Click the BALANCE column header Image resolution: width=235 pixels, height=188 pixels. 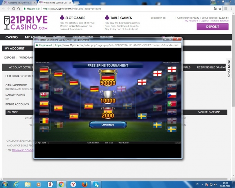(12, 112)
